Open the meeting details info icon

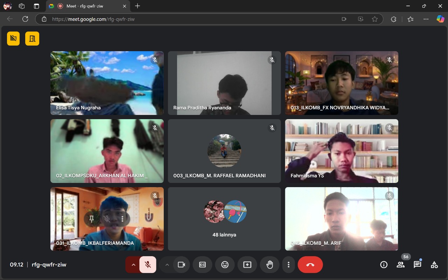[384, 265]
